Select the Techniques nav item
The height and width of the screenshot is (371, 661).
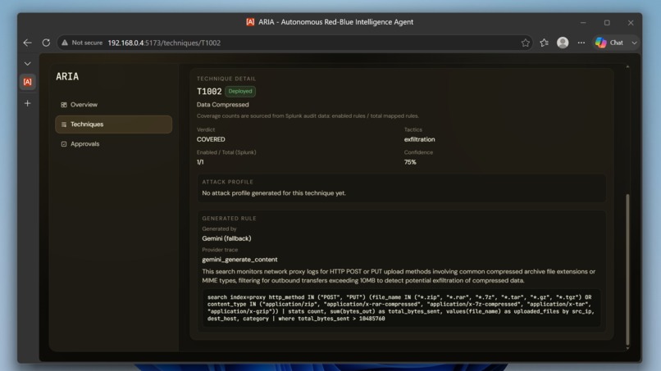(x=113, y=124)
